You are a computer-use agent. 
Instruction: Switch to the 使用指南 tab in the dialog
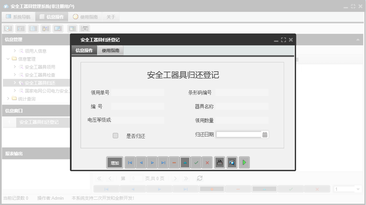pos(111,51)
